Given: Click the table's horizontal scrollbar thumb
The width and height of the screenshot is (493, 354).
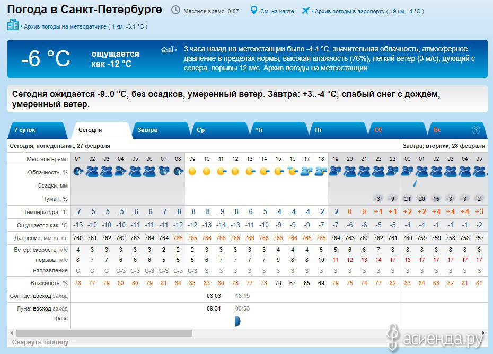Looking at the screenshot, I should pyautogui.click(x=104, y=333).
